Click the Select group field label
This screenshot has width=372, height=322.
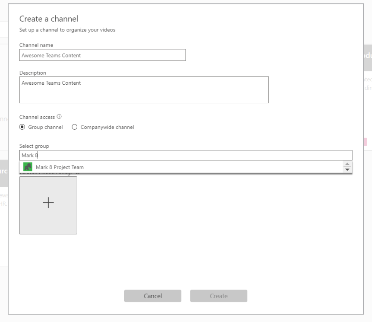[34, 146]
